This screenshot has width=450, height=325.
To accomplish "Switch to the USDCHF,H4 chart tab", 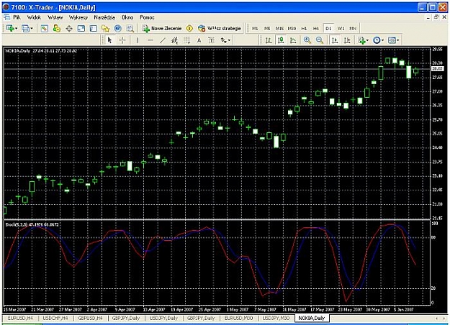I will (55, 318).
